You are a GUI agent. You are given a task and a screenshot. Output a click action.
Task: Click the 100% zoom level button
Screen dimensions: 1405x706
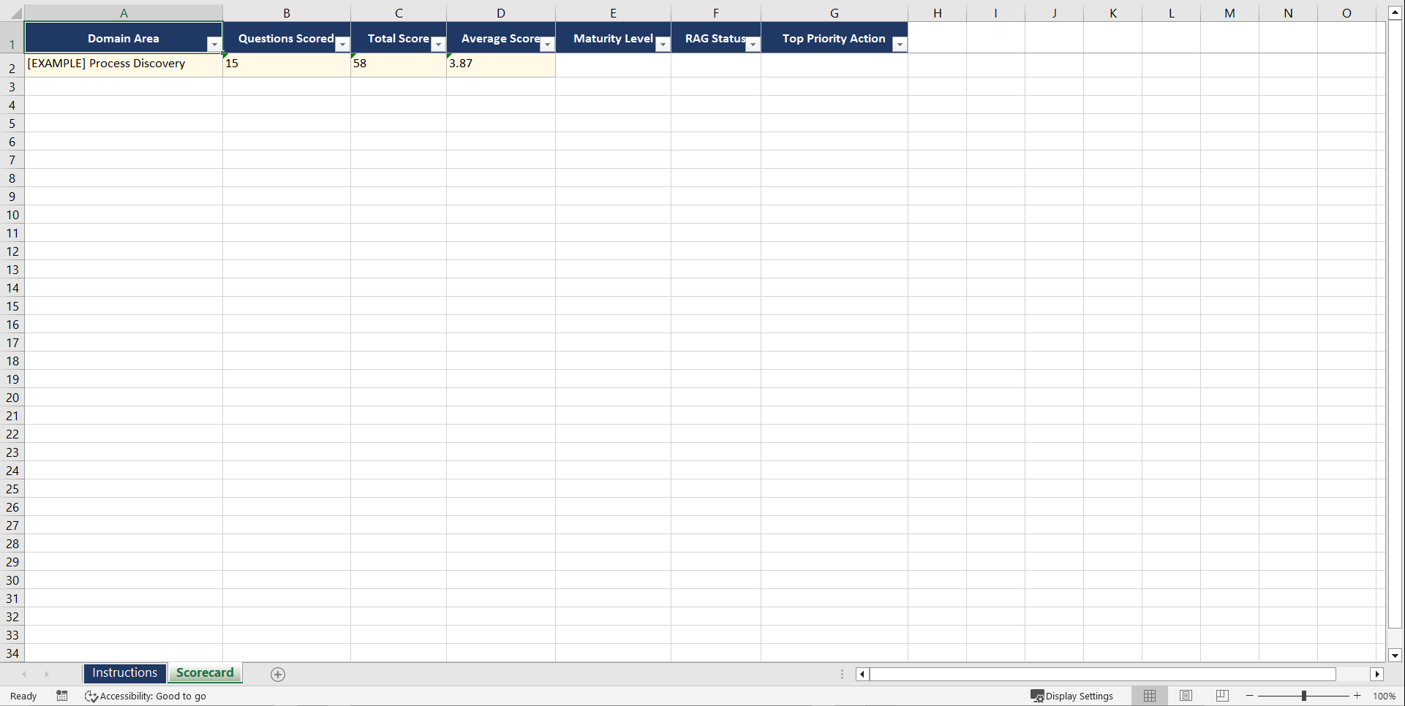click(x=1385, y=696)
